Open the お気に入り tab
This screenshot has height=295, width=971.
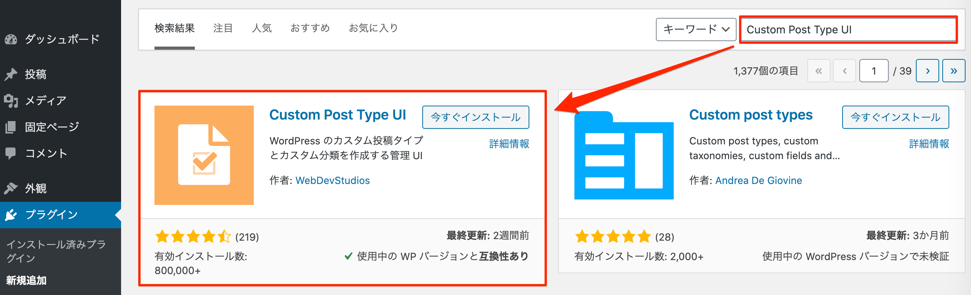pos(373,28)
